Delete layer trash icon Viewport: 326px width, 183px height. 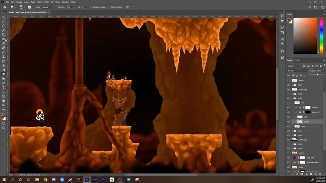[320, 174]
